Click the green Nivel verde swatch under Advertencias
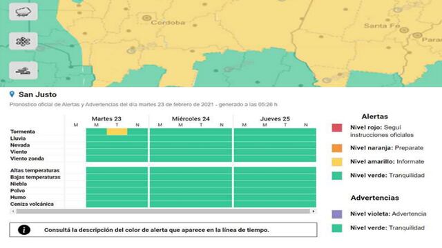Screen dimensions: 442x248 tap(337, 228)
